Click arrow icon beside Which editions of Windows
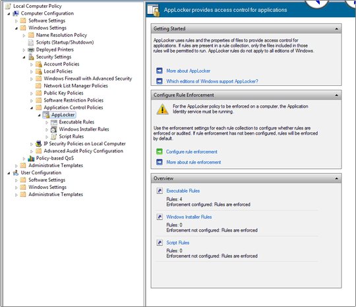This screenshot has width=356, height=307. coord(160,81)
